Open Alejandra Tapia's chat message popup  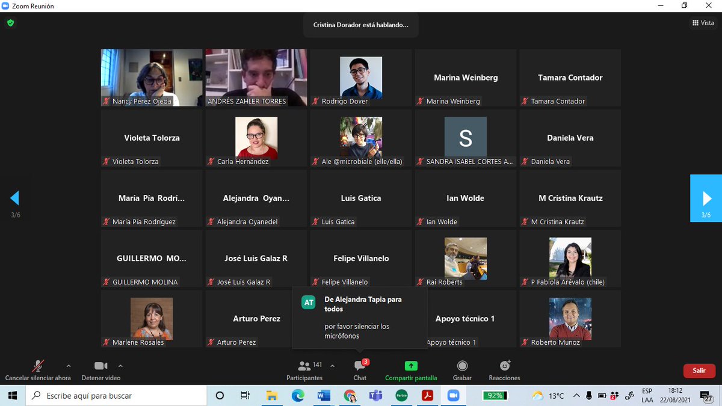(359, 319)
